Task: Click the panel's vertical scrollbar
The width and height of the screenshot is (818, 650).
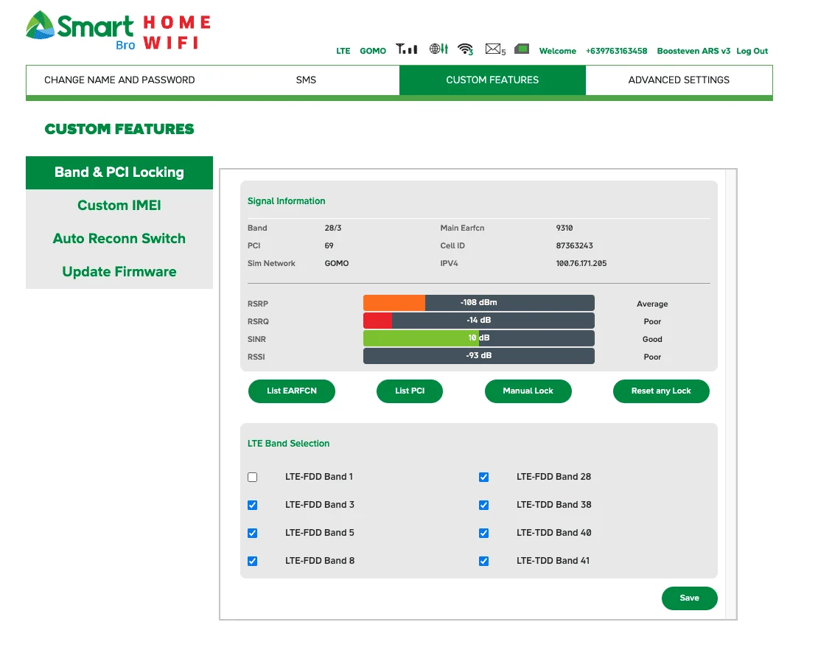Action: pyautogui.click(x=731, y=394)
